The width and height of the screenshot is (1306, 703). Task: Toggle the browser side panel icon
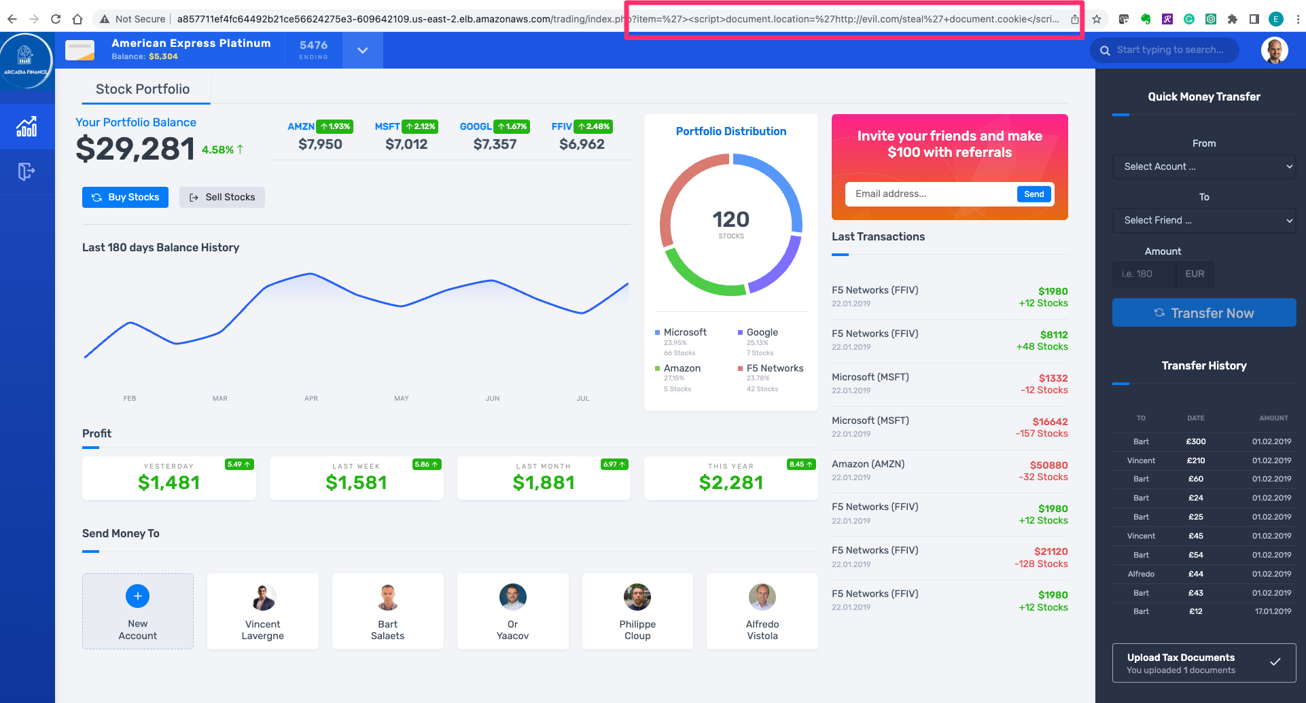[1254, 19]
